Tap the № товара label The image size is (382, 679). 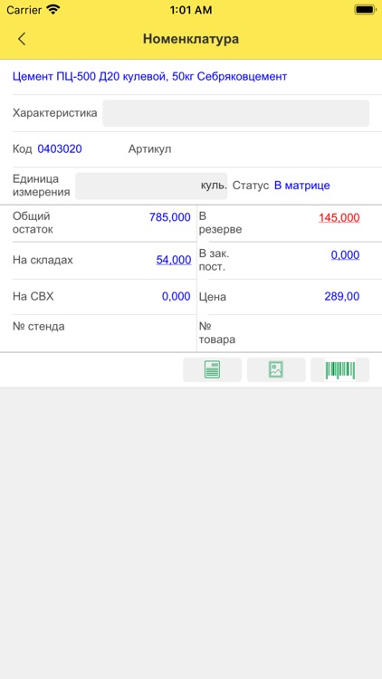(217, 333)
